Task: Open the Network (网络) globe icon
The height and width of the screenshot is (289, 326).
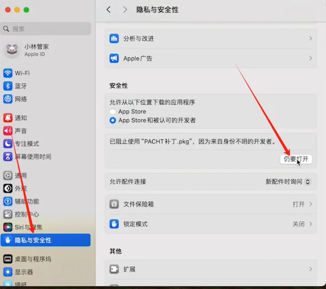Action: 8,99
